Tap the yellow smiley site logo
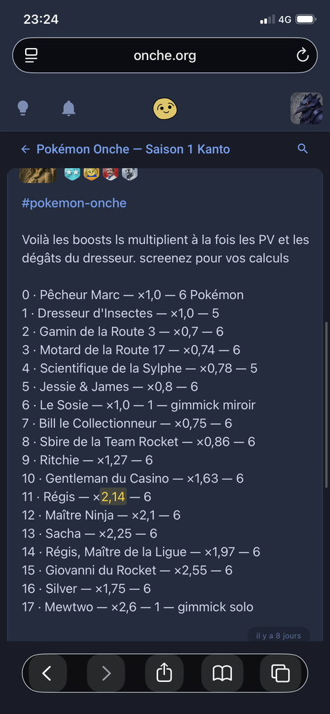Image resolution: width=330 pixels, height=714 pixels. click(165, 109)
